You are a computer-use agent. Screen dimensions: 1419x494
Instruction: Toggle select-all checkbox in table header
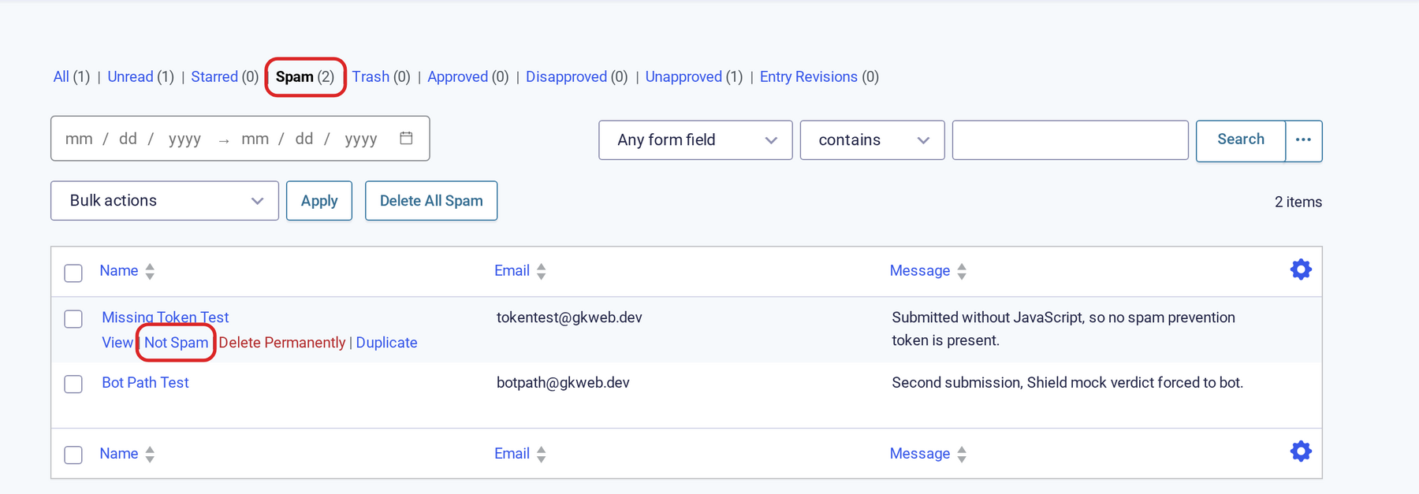coord(73,273)
